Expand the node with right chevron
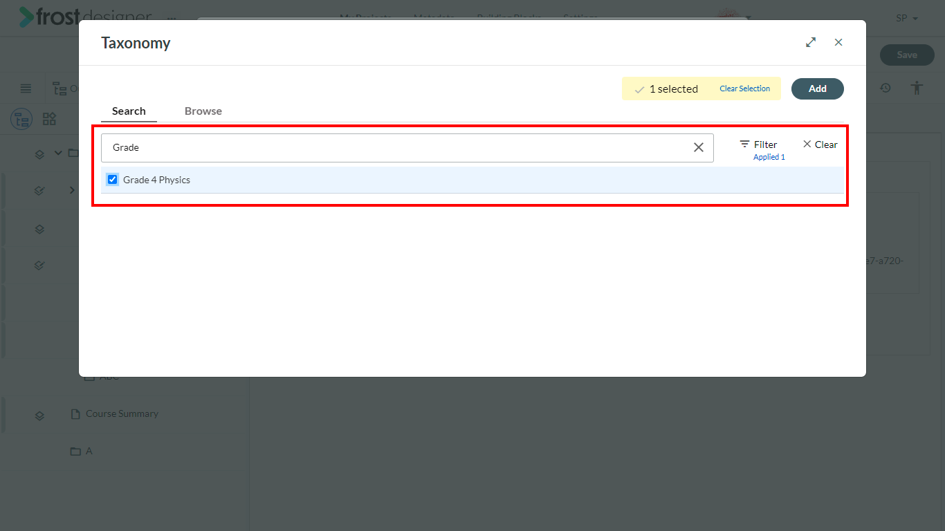Screen dimensions: 945x531 [72, 190]
